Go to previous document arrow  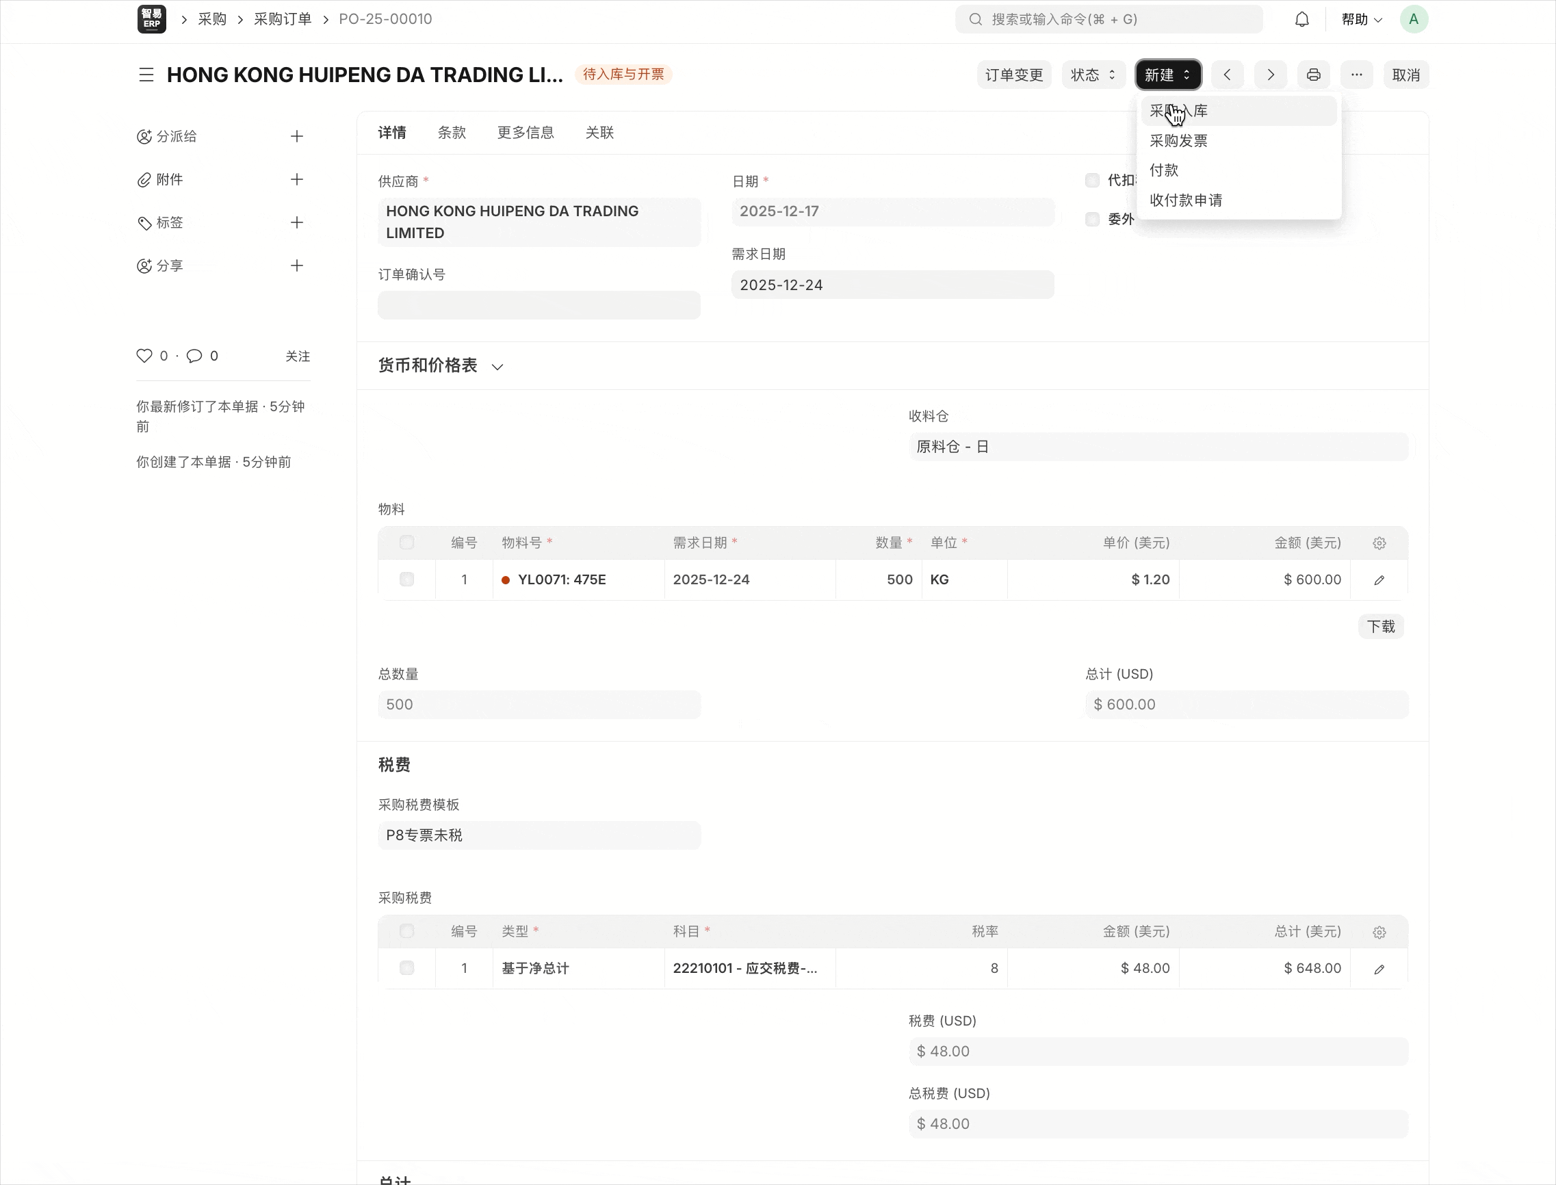(1228, 75)
